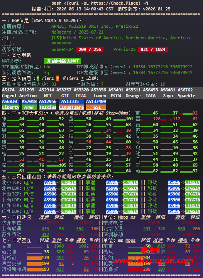
Task: Click the AS1299 Arelion entry
Action: (28, 93)
